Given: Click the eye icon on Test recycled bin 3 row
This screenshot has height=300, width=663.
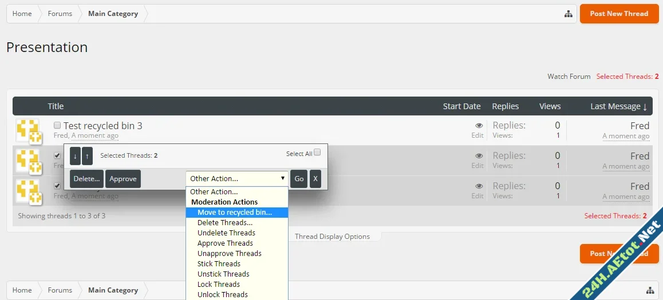Looking at the screenshot, I should tap(479, 125).
